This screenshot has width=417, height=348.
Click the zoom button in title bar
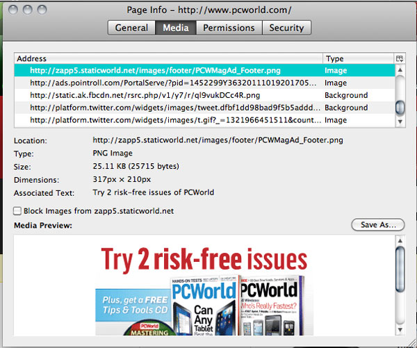click(x=42, y=10)
